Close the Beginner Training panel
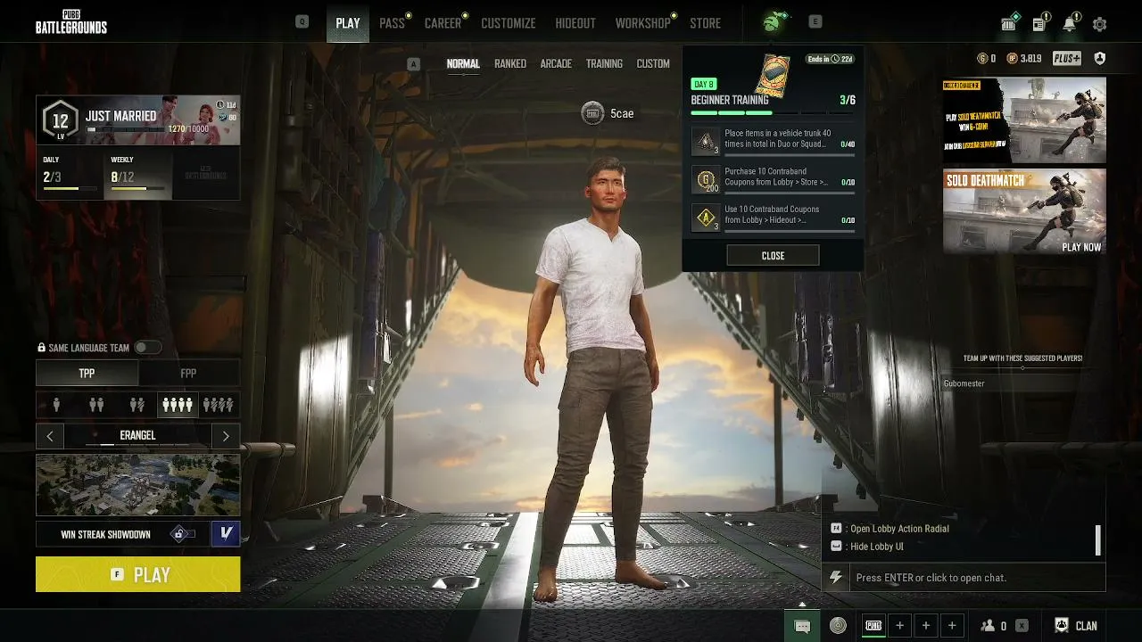Viewport: 1142px width, 642px height. pos(773,256)
